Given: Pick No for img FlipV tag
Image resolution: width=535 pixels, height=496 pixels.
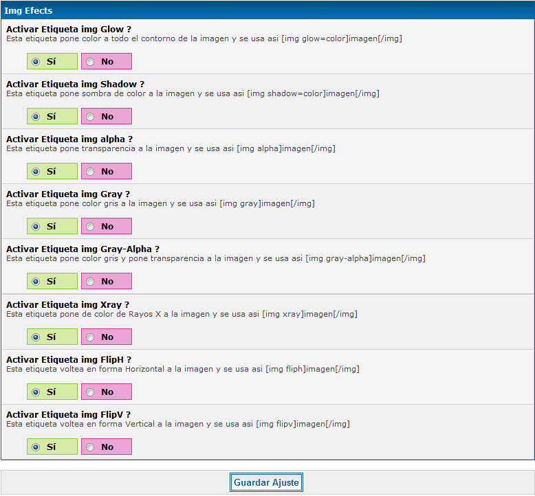Looking at the screenshot, I should tap(91, 447).
